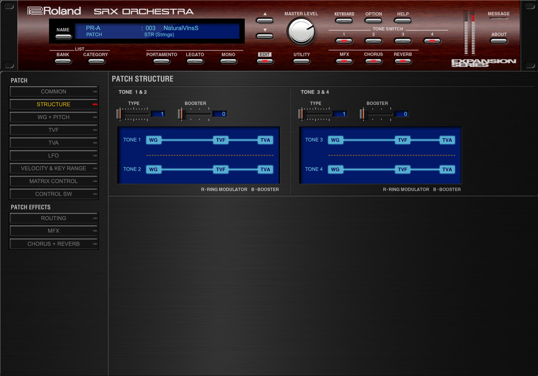
Task: Click the NAME button beside the patch display
Action: pos(63,37)
